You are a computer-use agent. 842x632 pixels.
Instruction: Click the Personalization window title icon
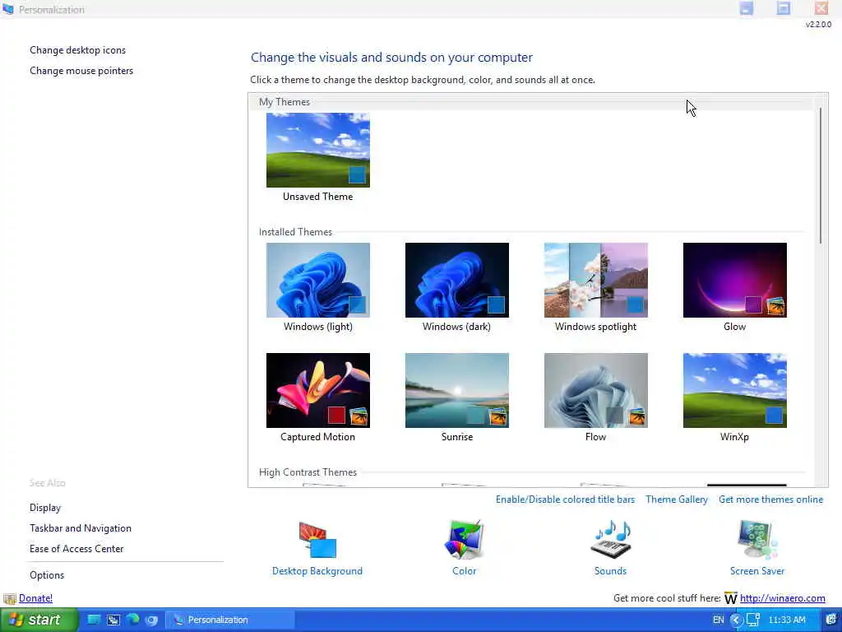point(8,9)
